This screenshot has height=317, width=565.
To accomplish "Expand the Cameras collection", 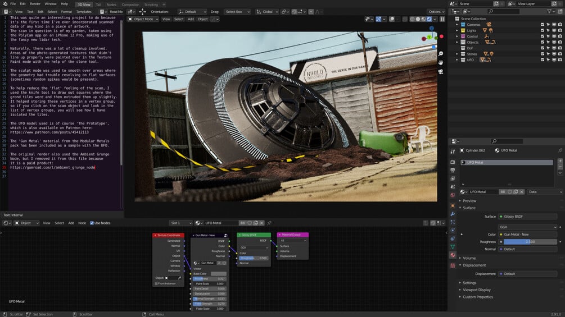I will pos(457,25).
